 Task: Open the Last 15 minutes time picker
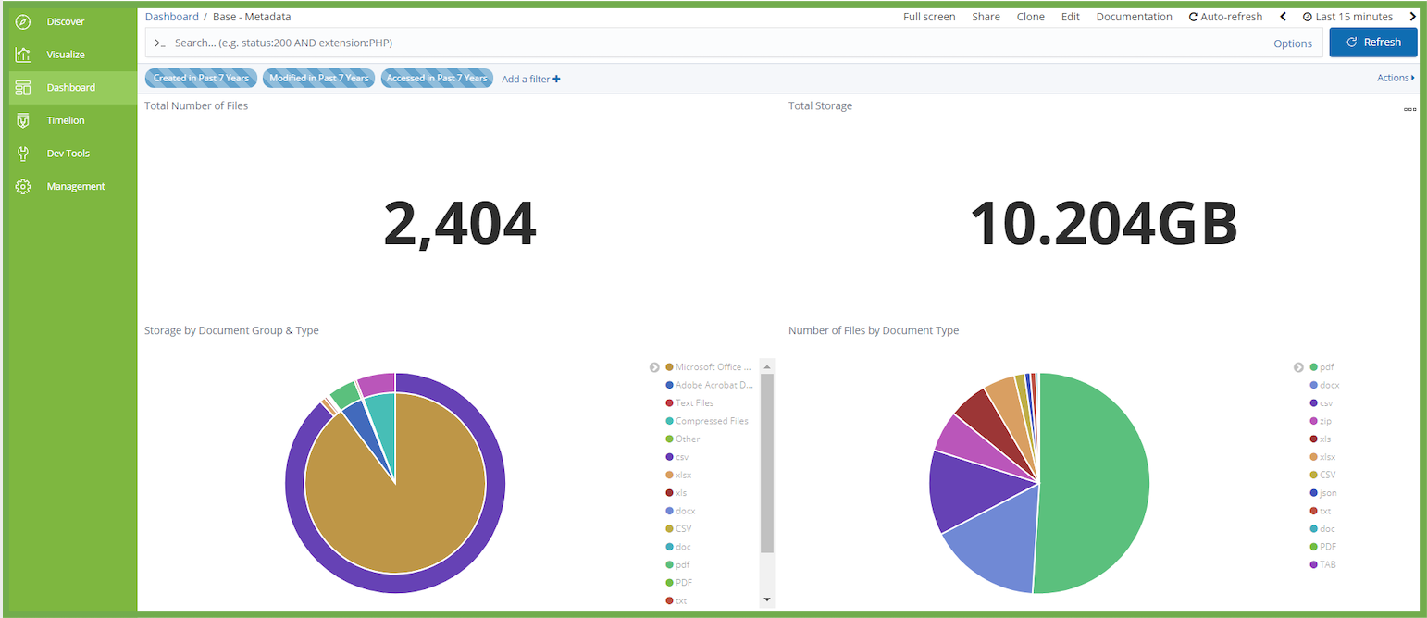[x=1352, y=17]
